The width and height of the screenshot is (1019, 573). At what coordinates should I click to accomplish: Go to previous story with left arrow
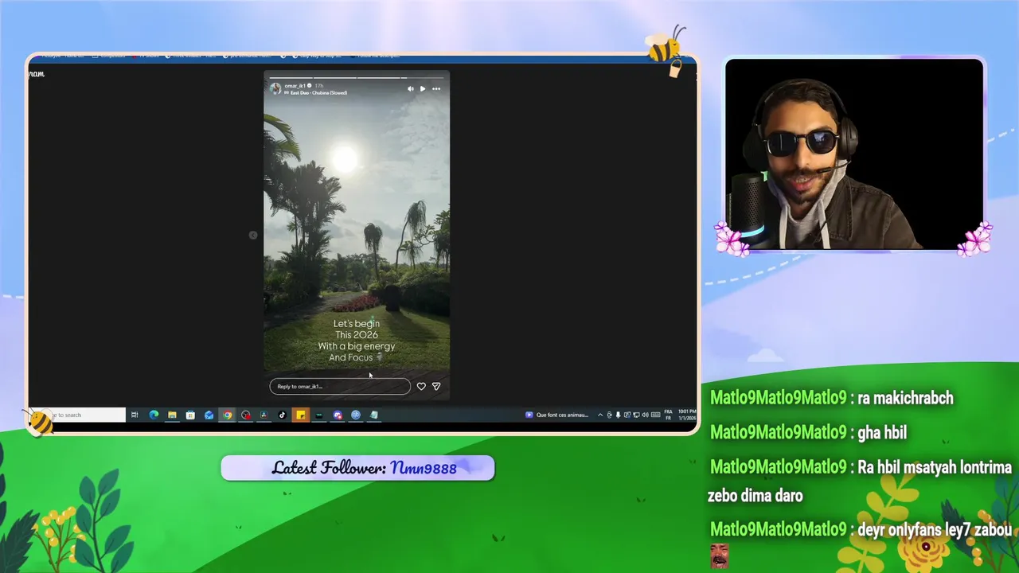(253, 235)
